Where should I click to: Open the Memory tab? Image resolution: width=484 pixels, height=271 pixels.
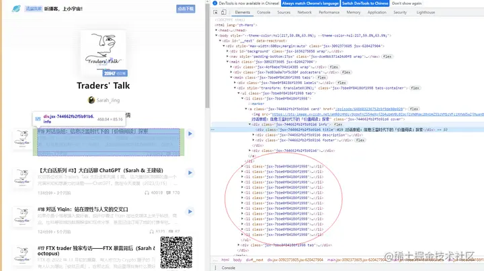point(354,12)
